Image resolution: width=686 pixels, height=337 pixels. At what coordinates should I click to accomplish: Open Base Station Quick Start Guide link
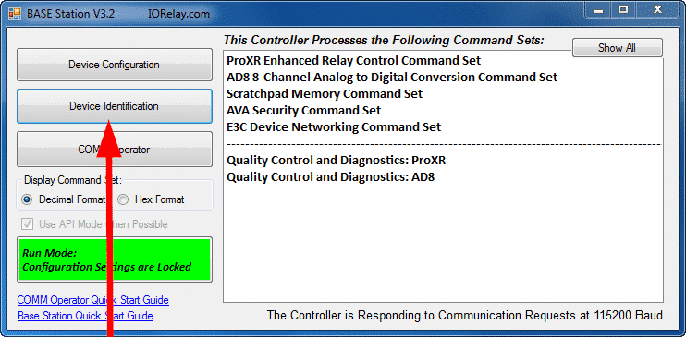tap(85, 316)
